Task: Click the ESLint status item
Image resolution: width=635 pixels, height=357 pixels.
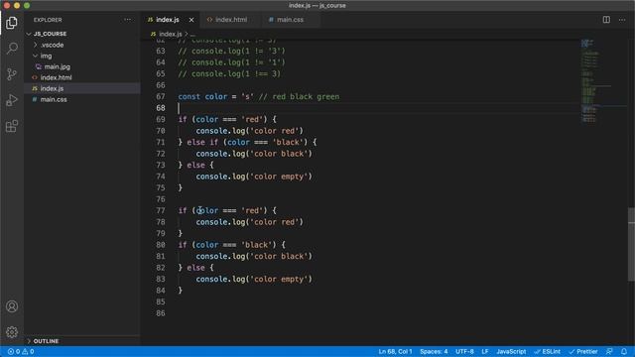Action: (x=548, y=351)
